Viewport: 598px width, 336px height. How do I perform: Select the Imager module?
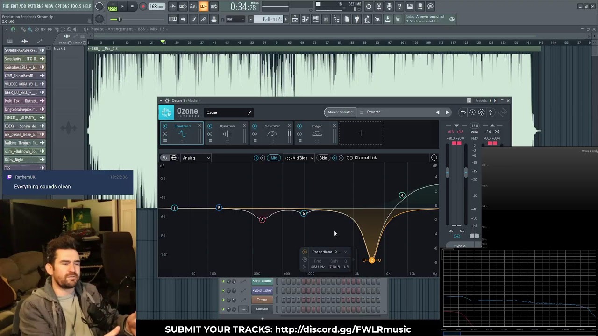[317, 133]
